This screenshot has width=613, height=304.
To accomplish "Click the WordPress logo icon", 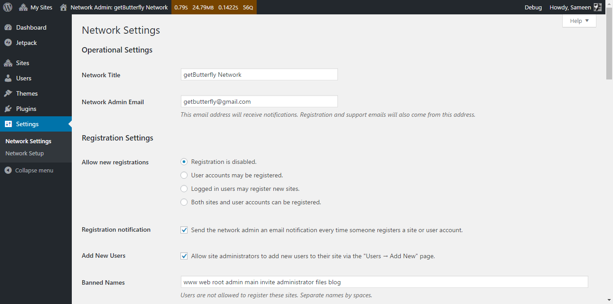I will pos(8,7).
